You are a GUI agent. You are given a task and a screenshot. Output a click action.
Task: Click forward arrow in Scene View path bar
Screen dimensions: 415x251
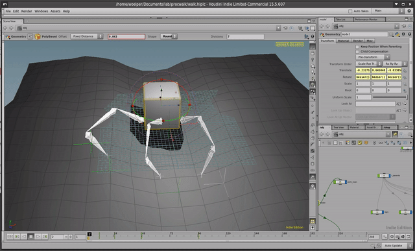point(11,28)
